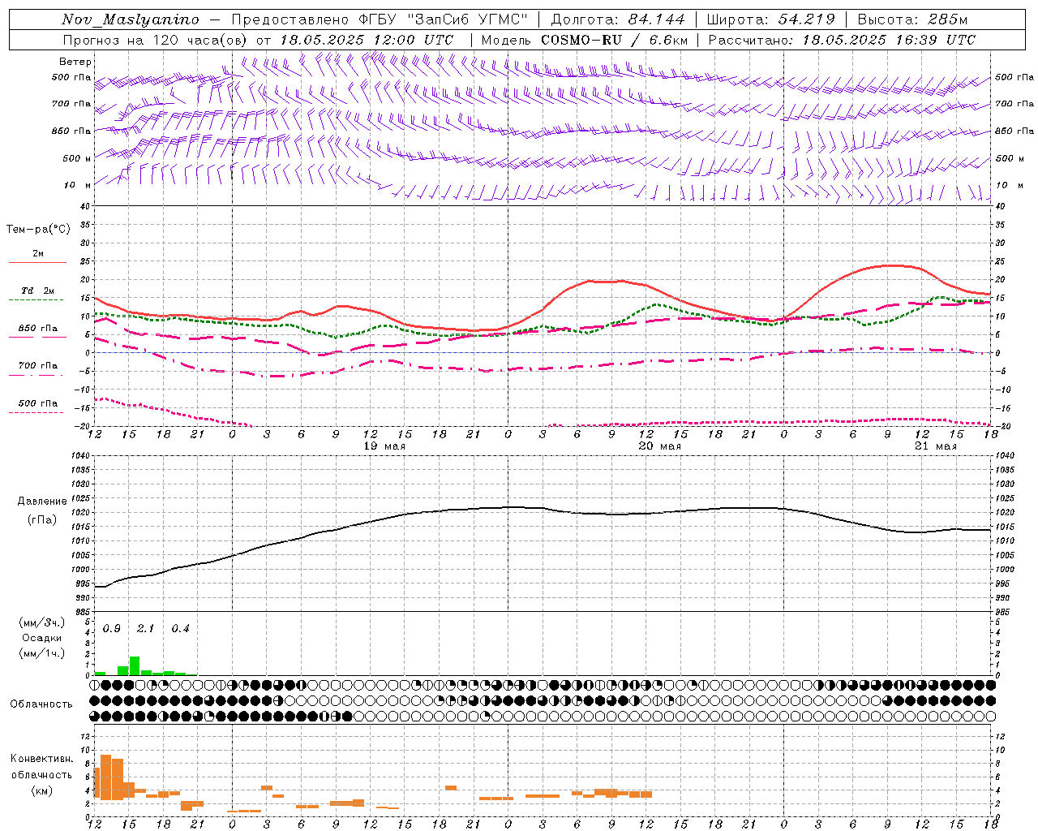Click the Тем-ра(°C) panel label
Screen dimensions: 1038x831
(38, 229)
